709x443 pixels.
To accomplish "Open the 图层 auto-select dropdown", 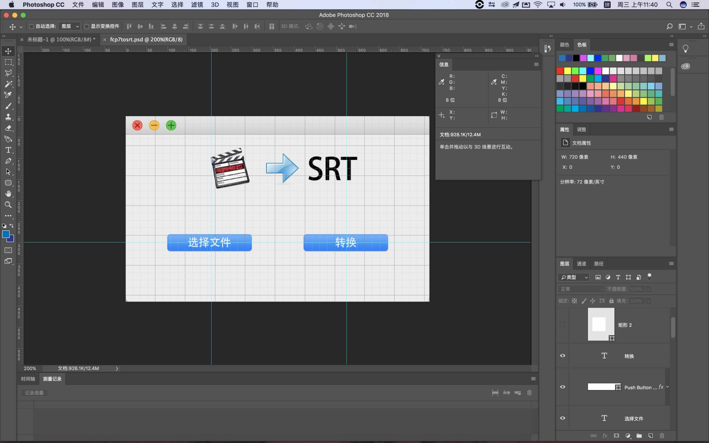I will click(x=70, y=26).
